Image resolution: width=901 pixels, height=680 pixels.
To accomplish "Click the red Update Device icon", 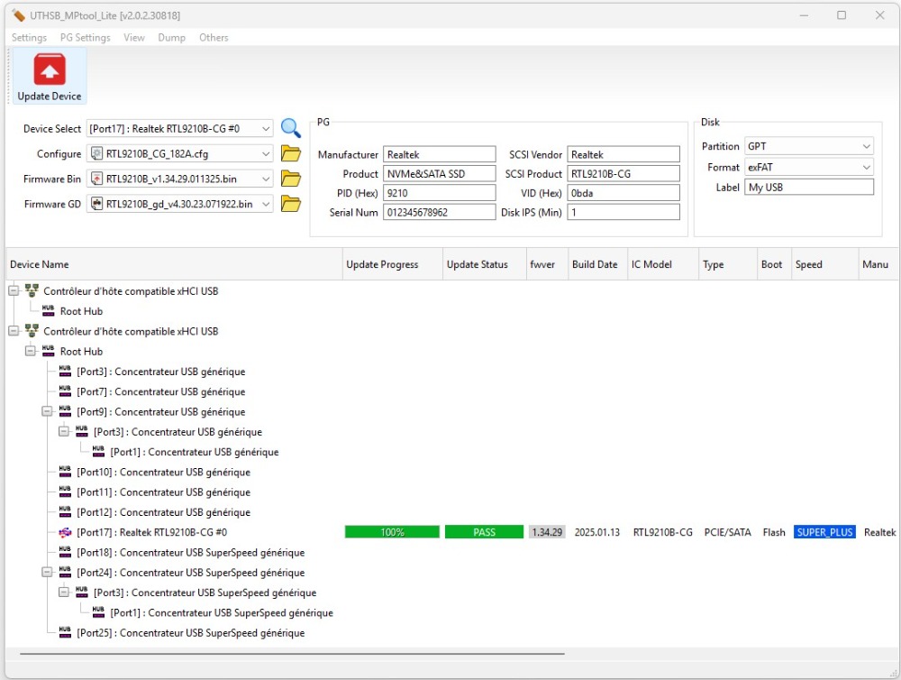I will 49,70.
